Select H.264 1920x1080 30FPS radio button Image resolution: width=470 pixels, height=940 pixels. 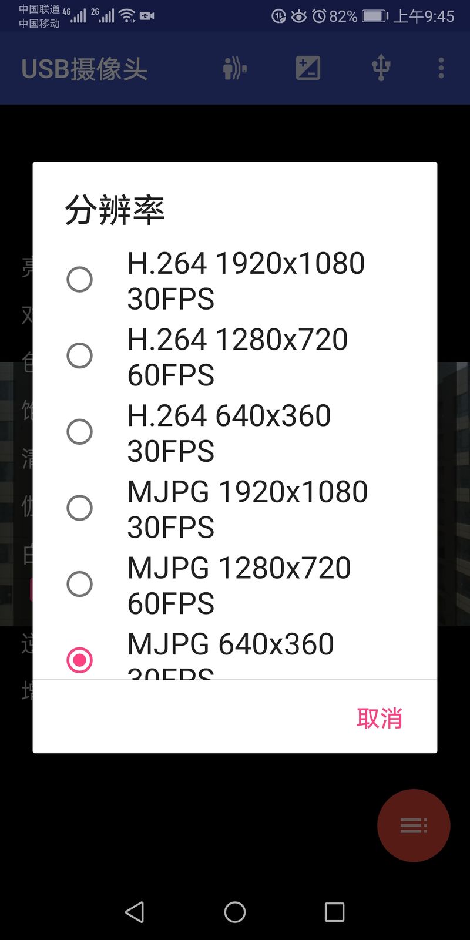pos(79,280)
